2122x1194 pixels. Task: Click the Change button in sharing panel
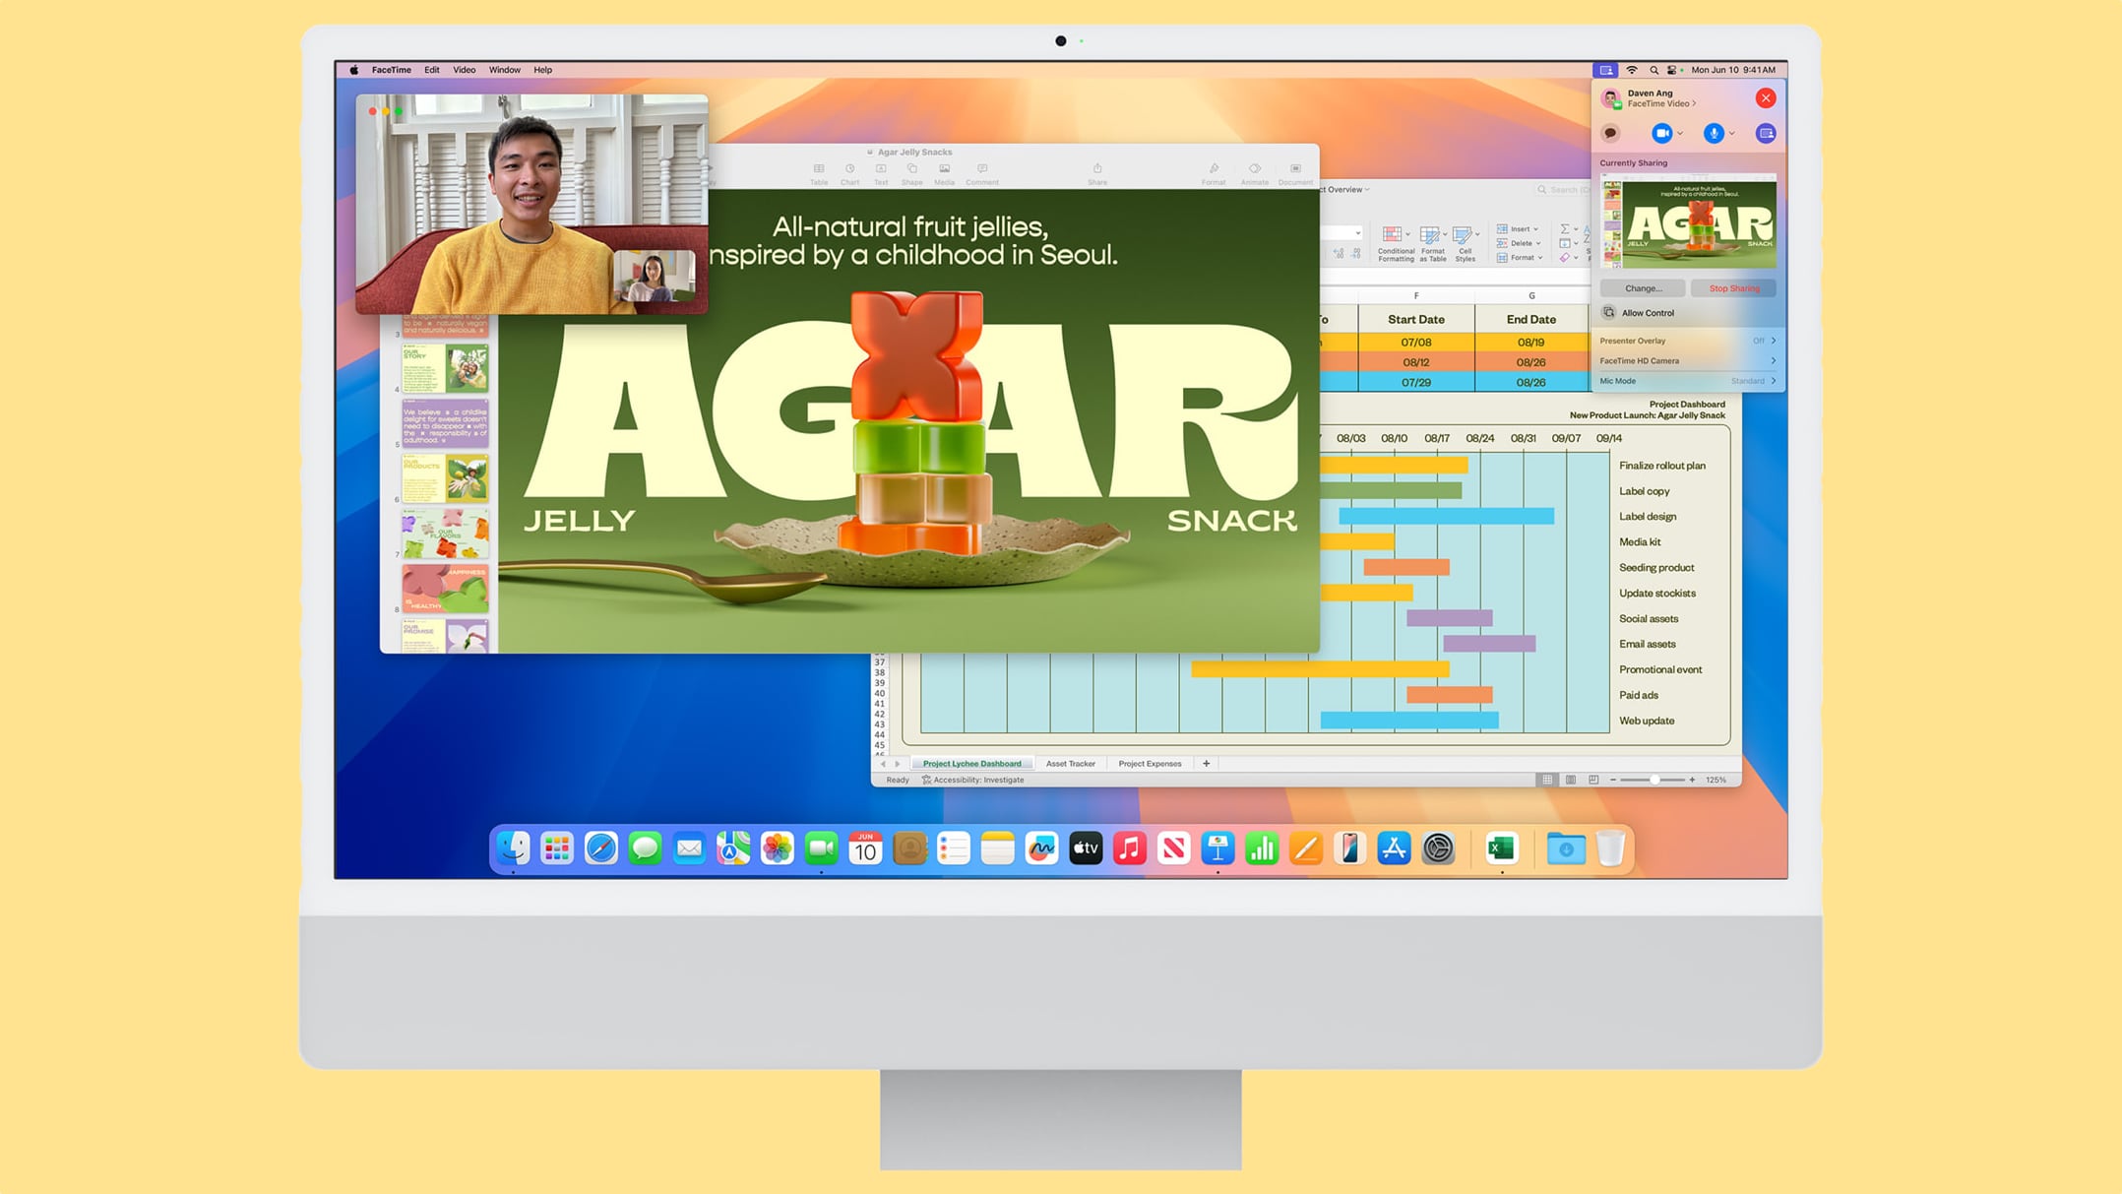coord(1643,287)
